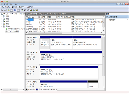Click the 診断 node icon in tree

tap(4, 21)
